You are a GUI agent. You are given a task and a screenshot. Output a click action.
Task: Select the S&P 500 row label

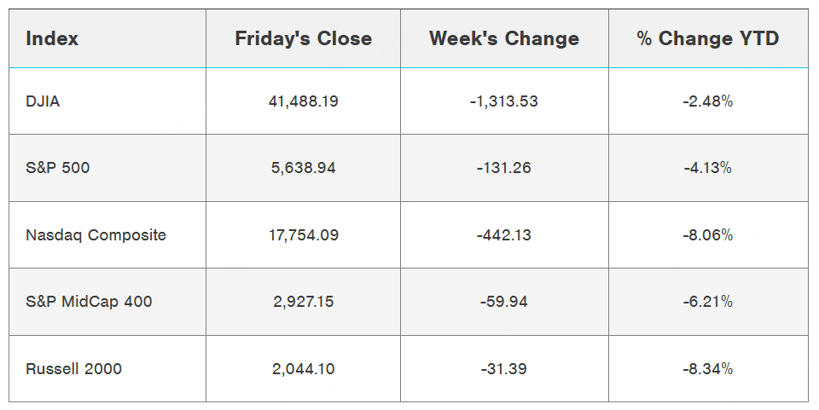[58, 168]
